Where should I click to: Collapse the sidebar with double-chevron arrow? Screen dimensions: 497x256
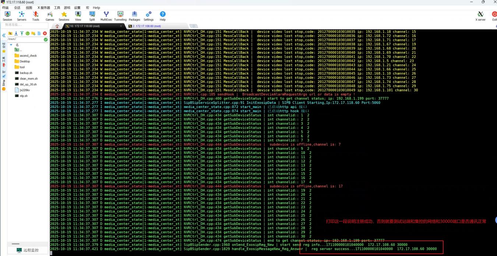pos(4,36)
